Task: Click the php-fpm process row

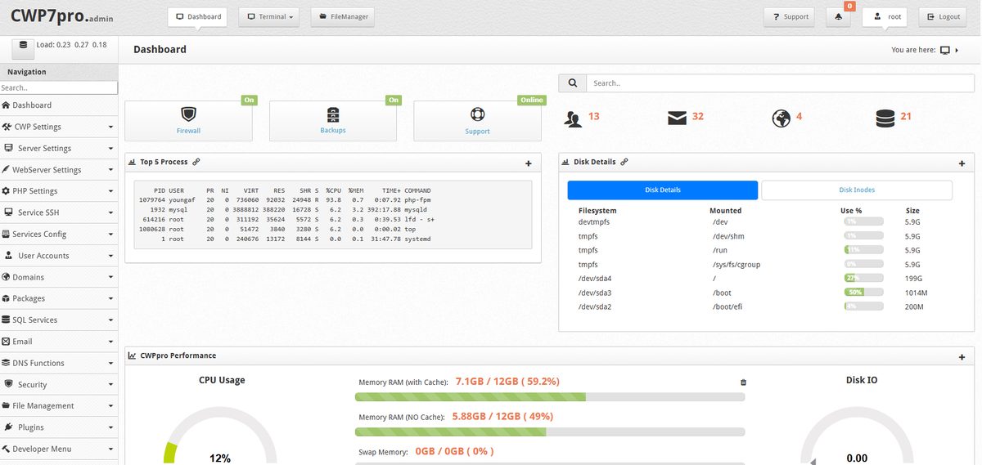Action: pyautogui.click(x=286, y=199)
